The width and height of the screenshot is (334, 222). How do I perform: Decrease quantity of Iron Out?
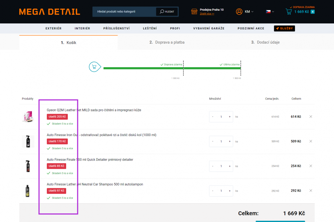tap(212, 141)
